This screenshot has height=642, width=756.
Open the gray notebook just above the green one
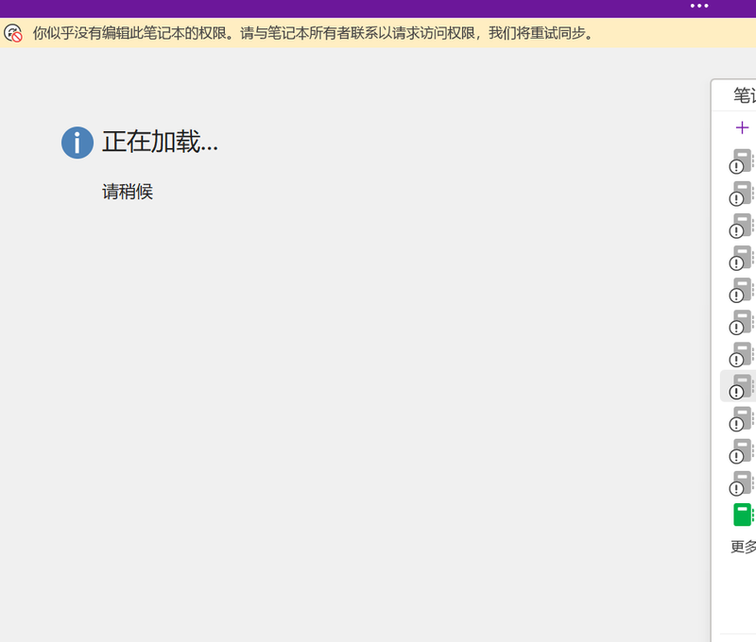click(742, 482)
